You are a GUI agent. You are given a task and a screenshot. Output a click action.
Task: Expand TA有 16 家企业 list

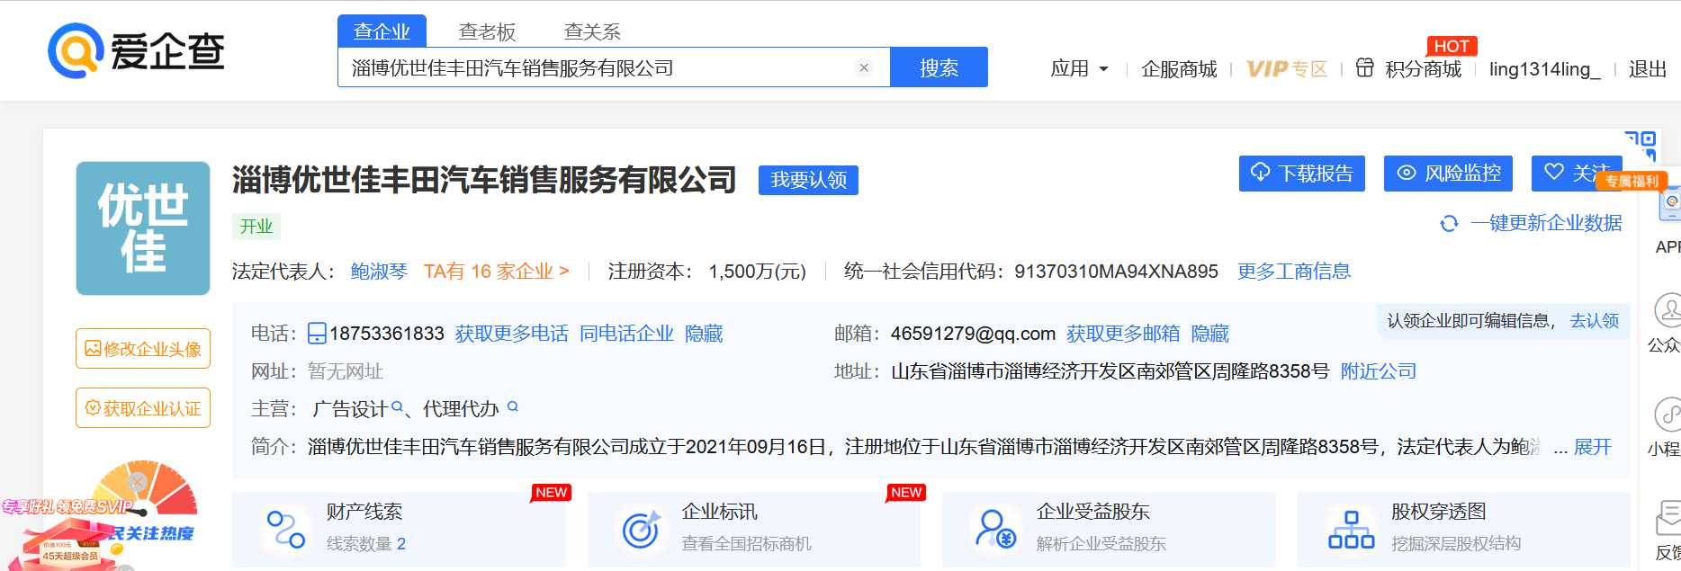click(496, 272)
